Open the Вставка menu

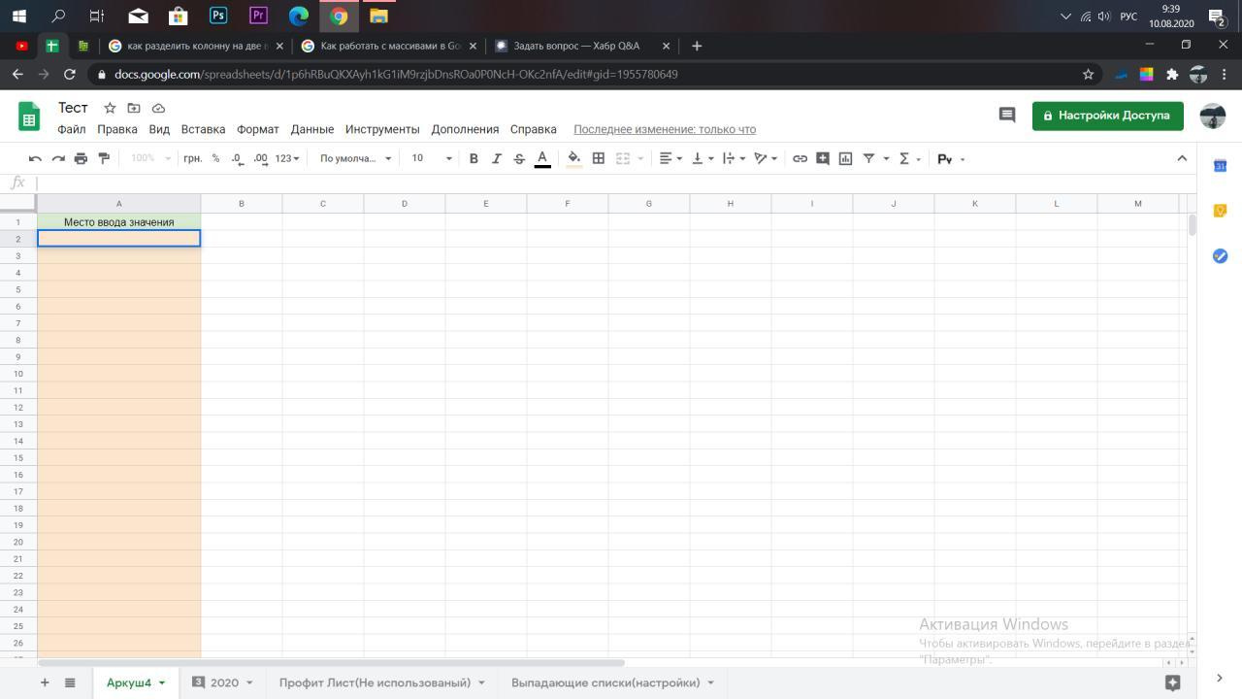[203, 129]
